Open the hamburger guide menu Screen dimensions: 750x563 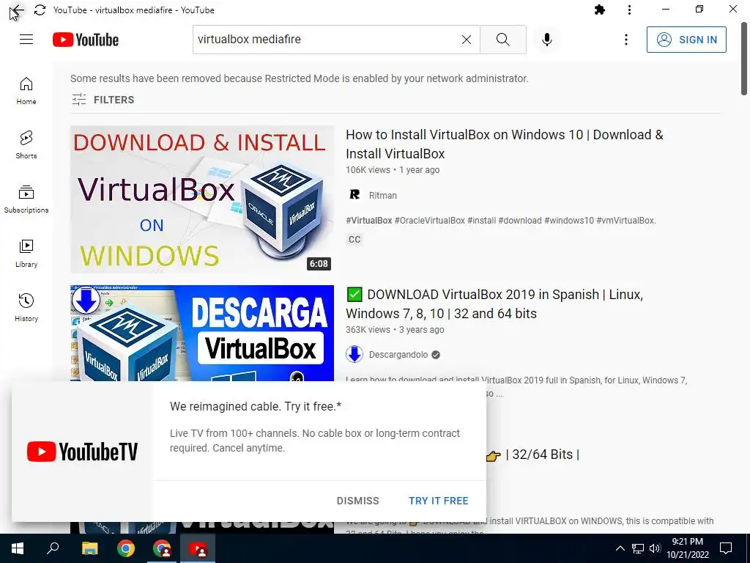click(x=26, y=40)
